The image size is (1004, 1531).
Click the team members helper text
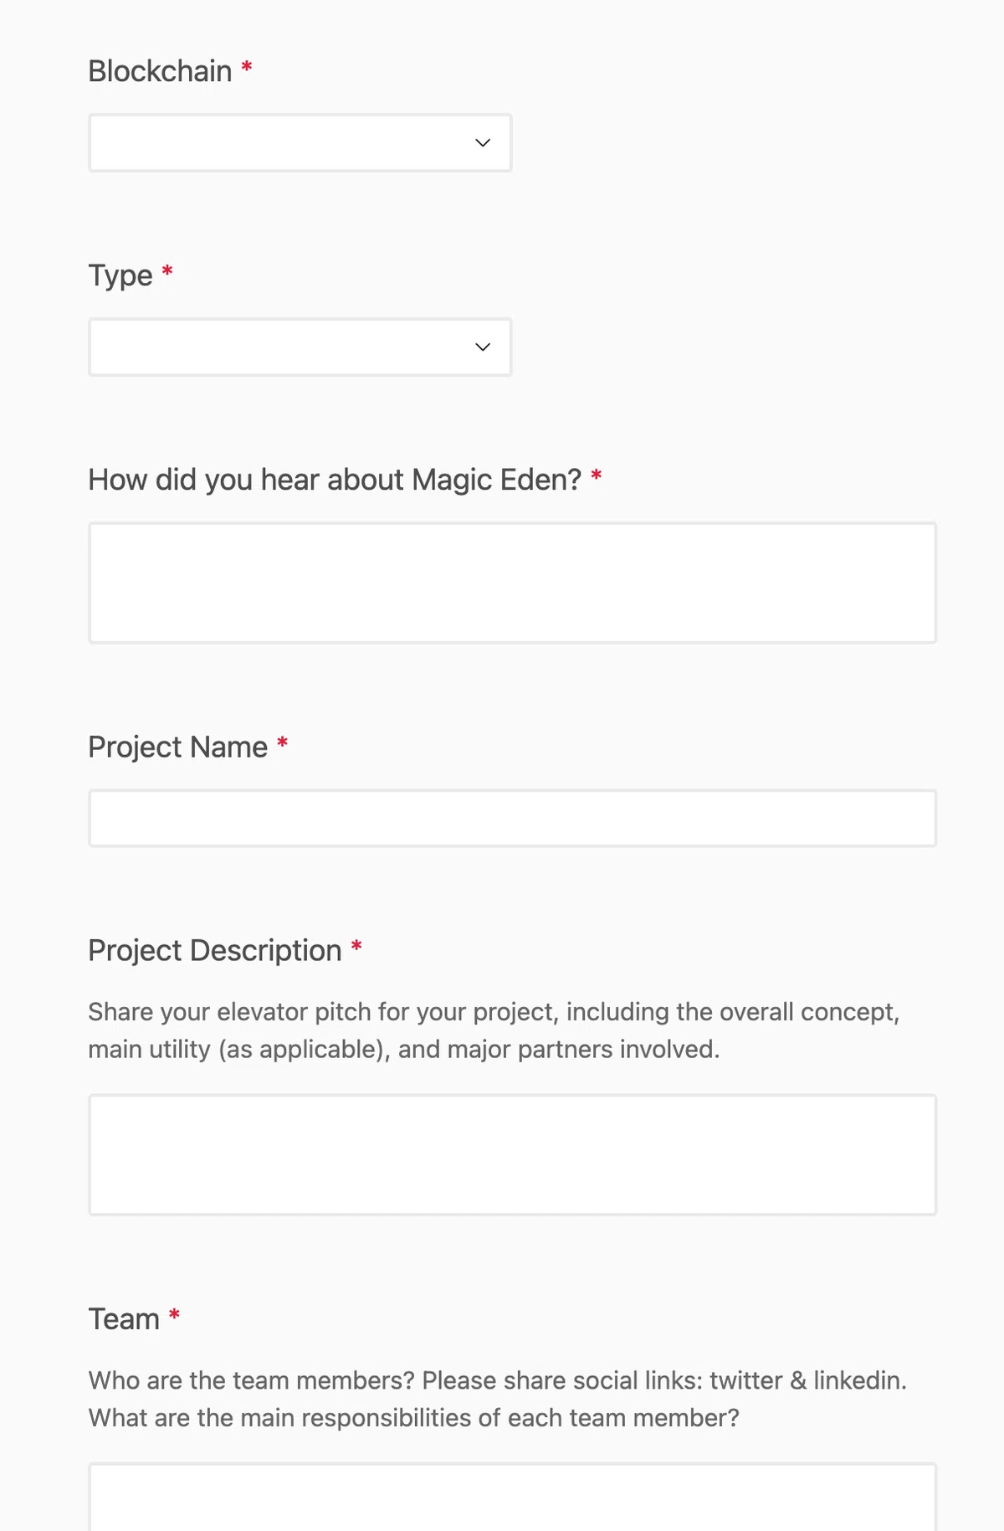click(498, 1399)
